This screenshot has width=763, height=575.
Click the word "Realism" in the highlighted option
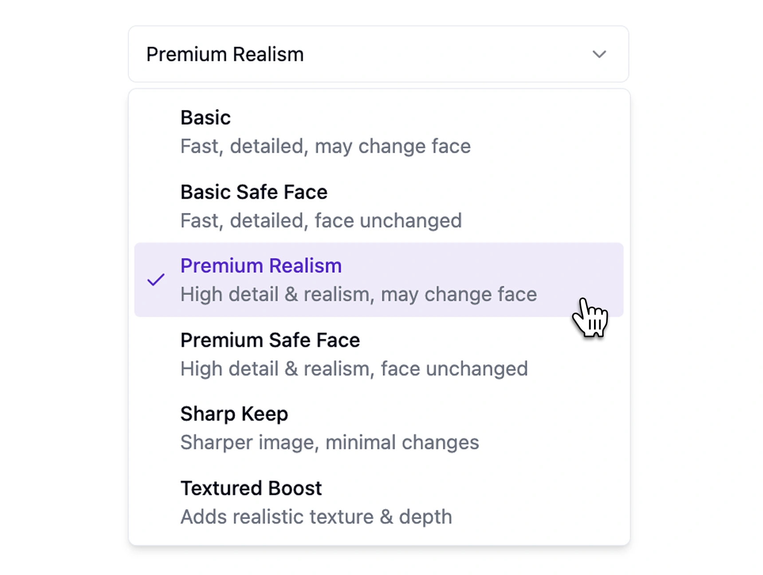305,266
